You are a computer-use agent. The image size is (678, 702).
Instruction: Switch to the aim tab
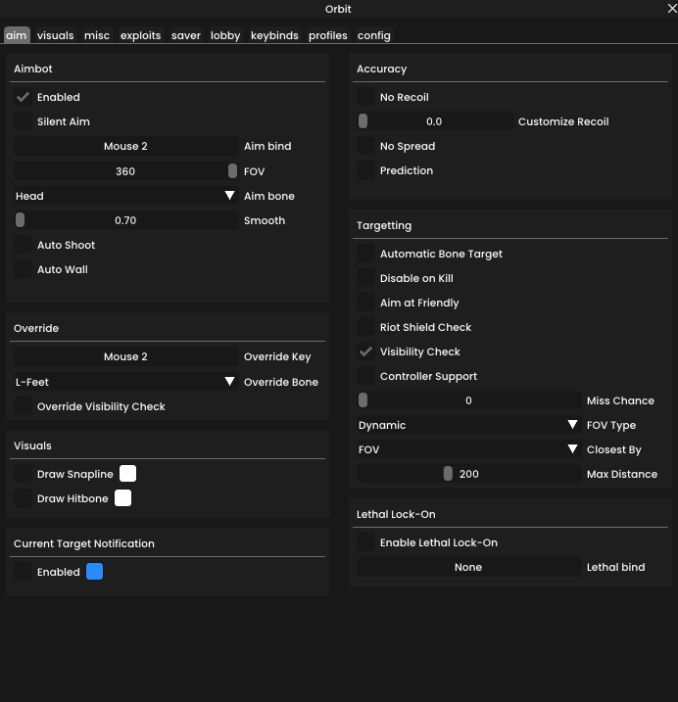pos(17,35)
